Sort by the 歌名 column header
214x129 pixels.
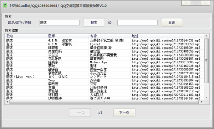[x=26, y=36]
